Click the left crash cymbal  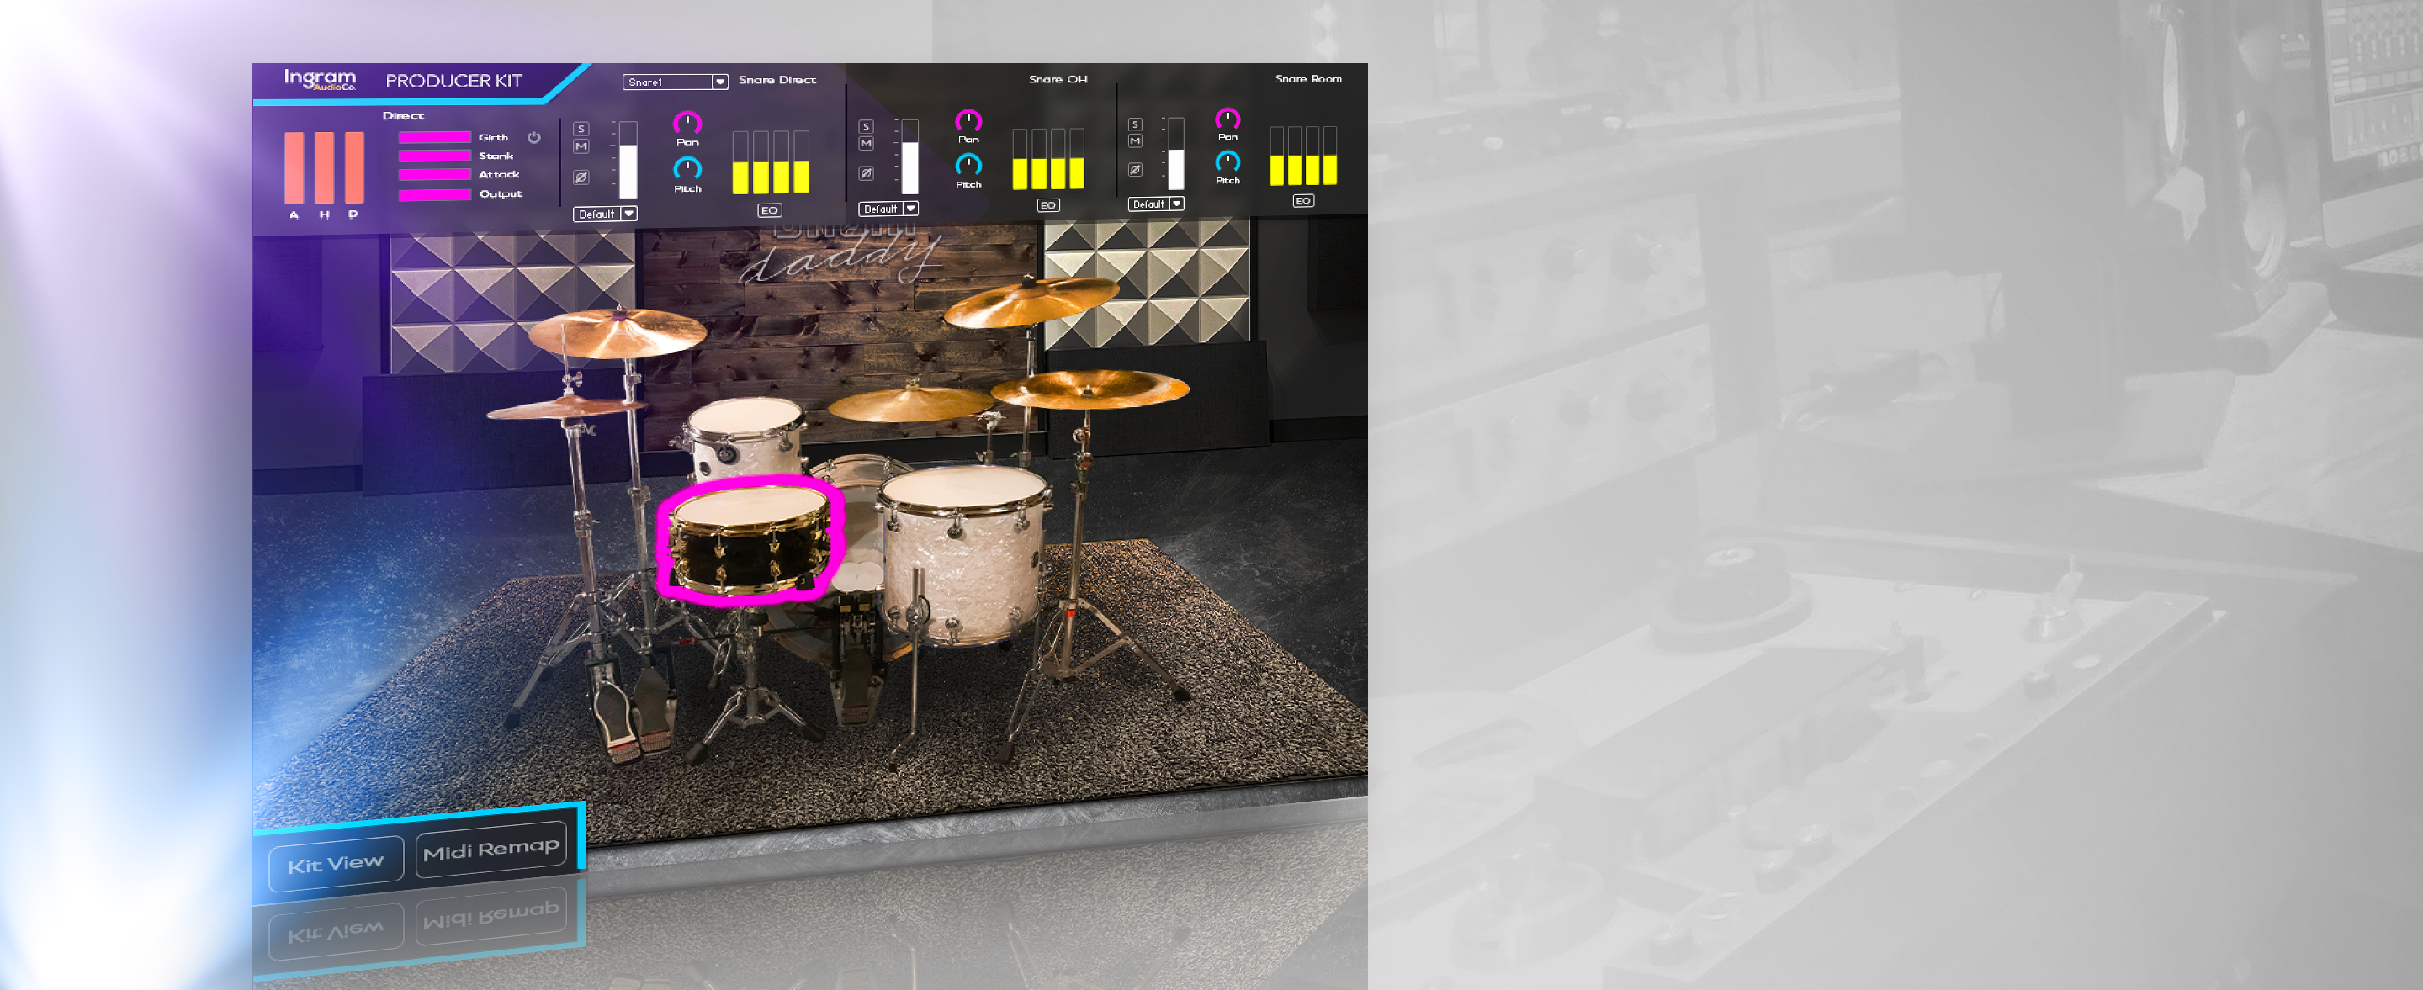[x=617, y=334]
